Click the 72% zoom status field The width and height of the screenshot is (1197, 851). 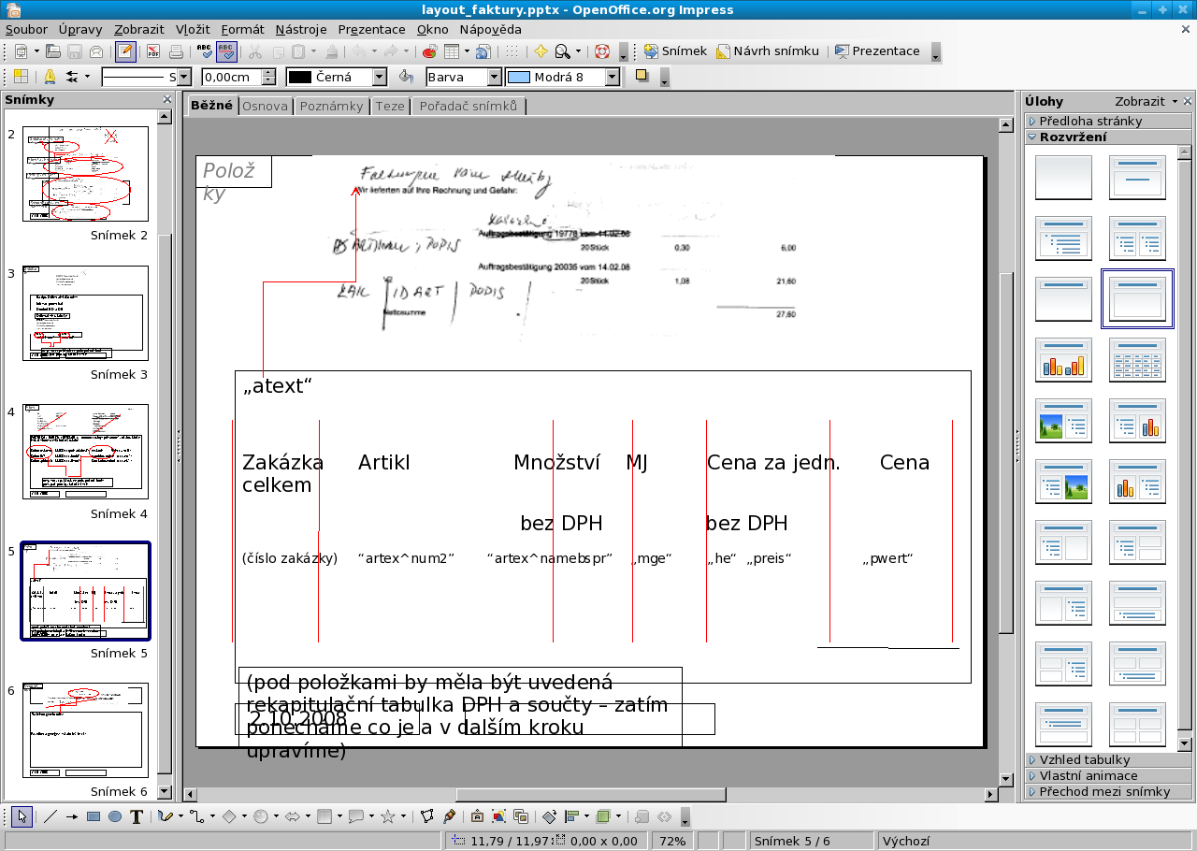[672, 841]
